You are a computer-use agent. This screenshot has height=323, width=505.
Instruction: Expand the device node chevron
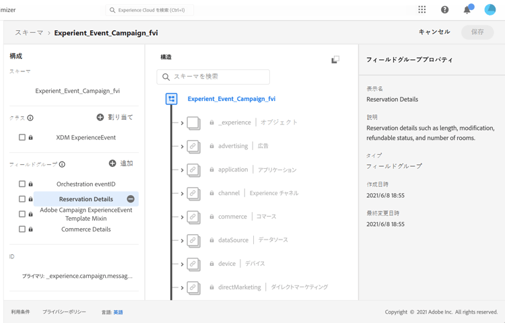coord(182,264)
